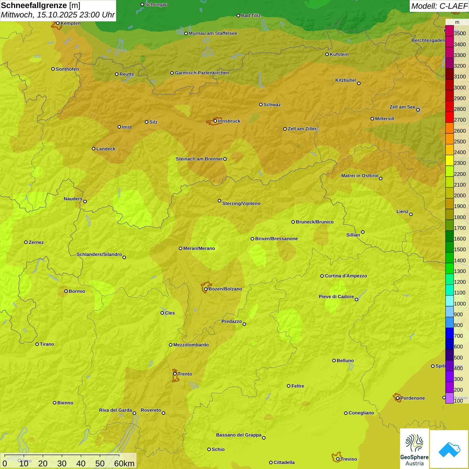469x469 pixels.
Task: Select the Kufstein city marker
Action: click(x=327, y=54)
